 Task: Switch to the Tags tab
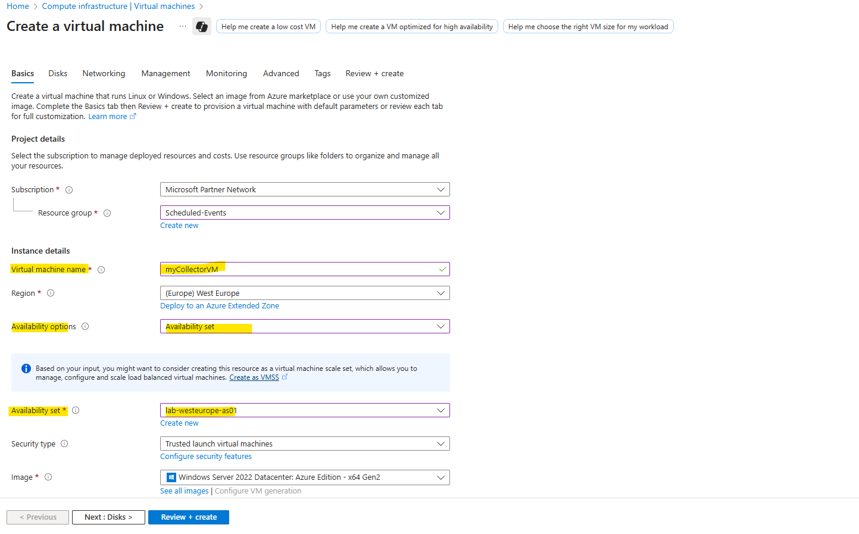[x=323, y=74]
